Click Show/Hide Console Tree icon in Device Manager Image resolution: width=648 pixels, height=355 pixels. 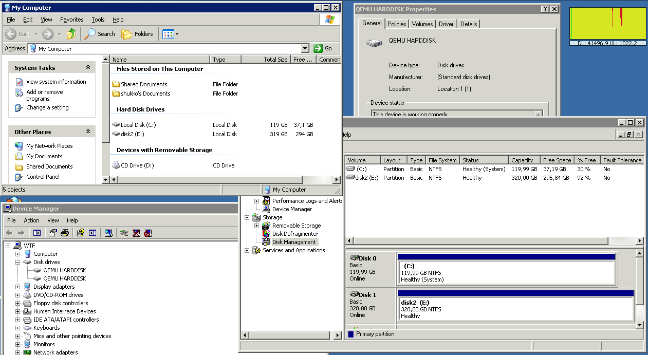[x=37, y=233]
